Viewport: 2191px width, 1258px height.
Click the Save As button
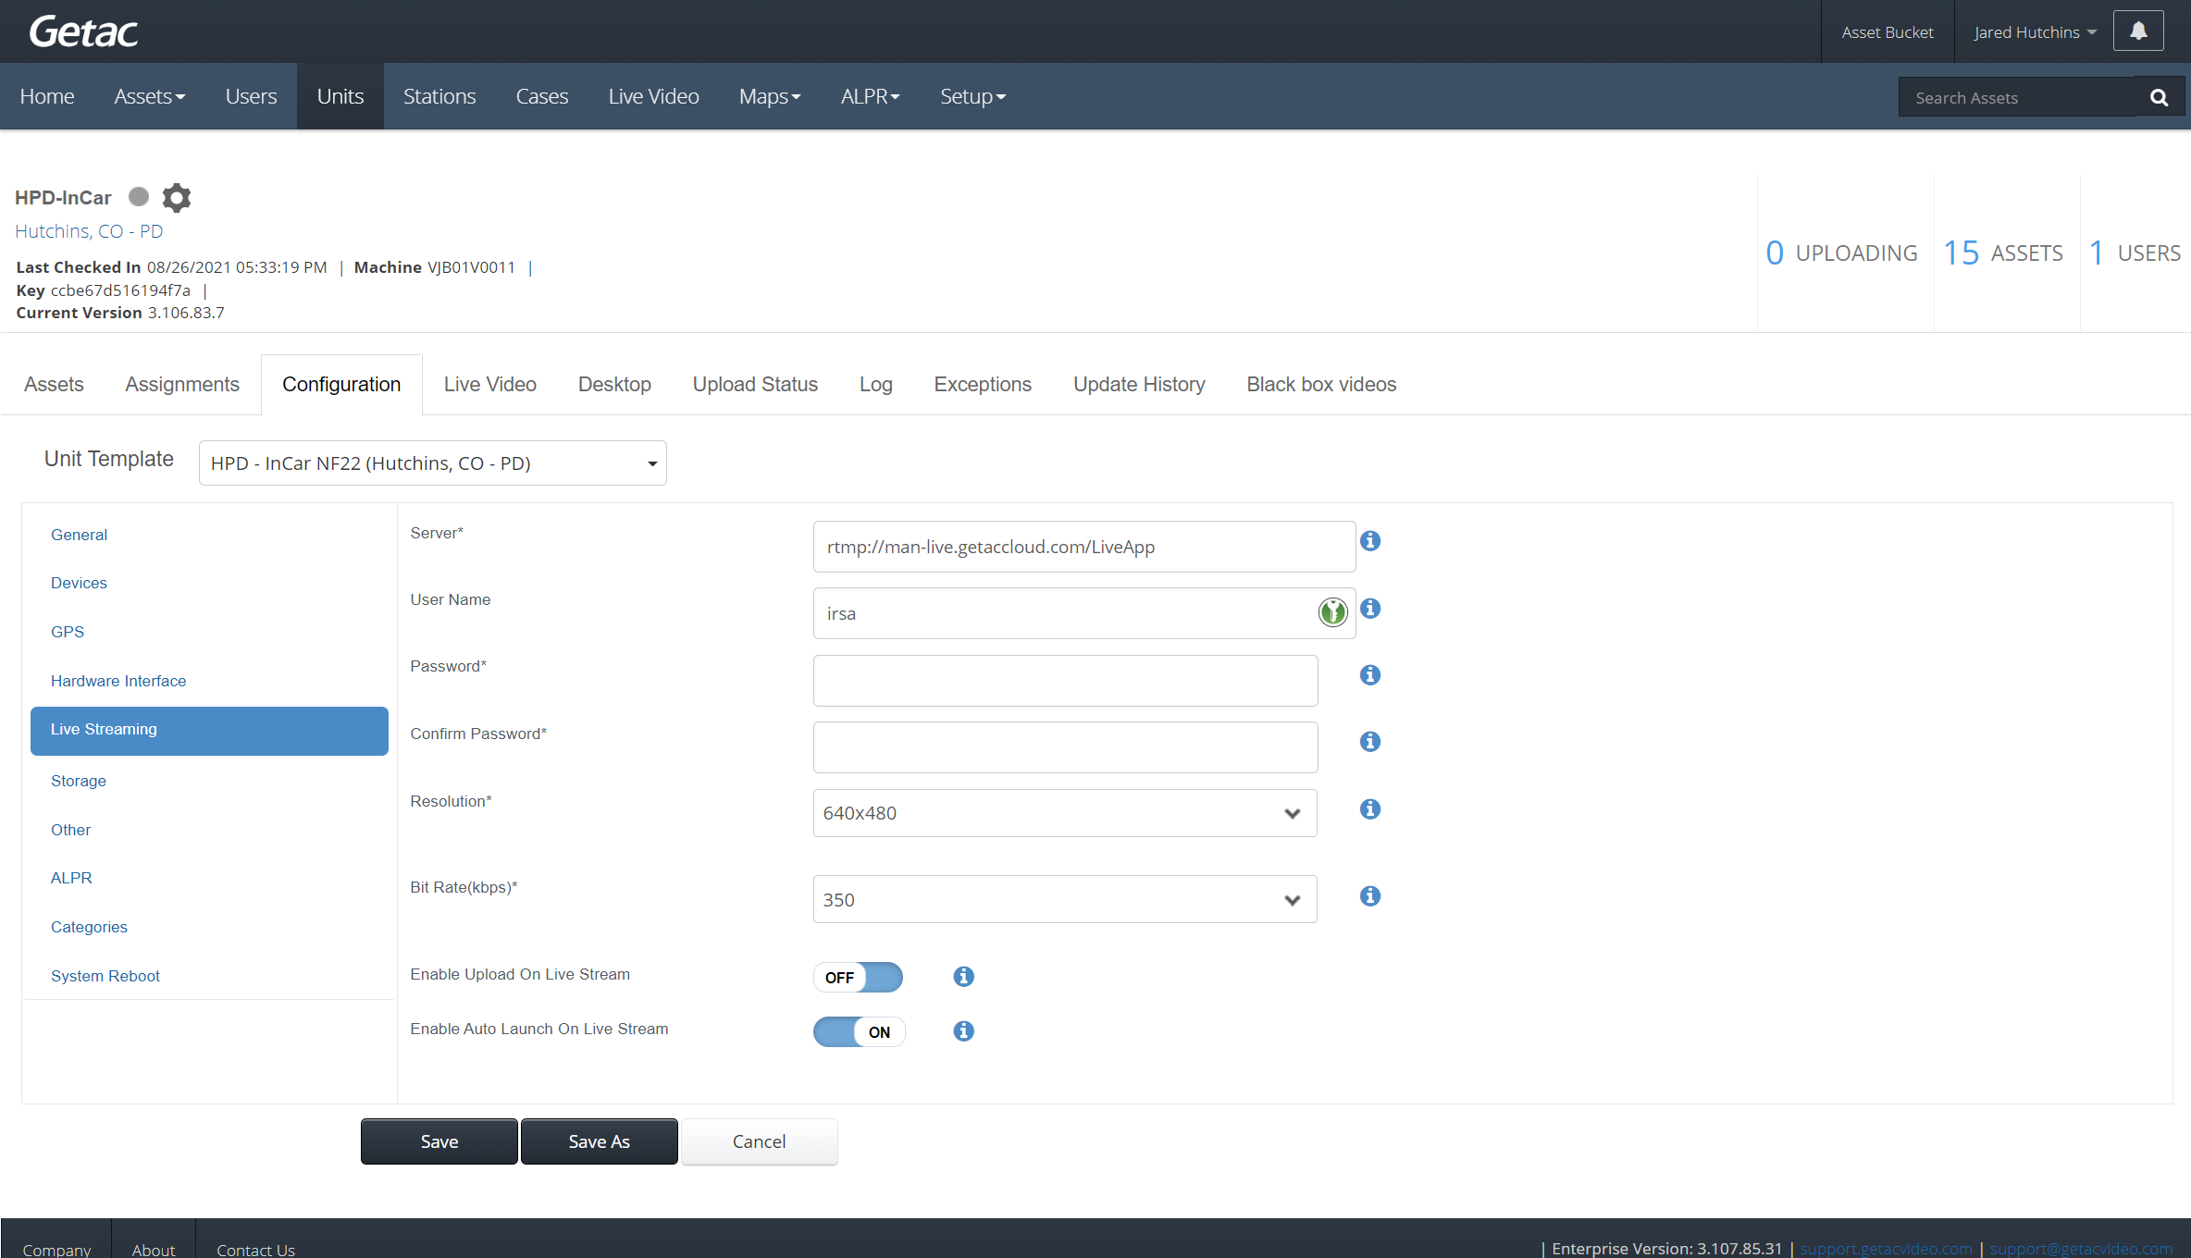[600, 1141]
